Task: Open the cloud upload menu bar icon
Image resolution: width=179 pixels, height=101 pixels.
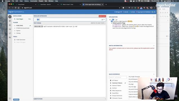Action: coord(131,1)
